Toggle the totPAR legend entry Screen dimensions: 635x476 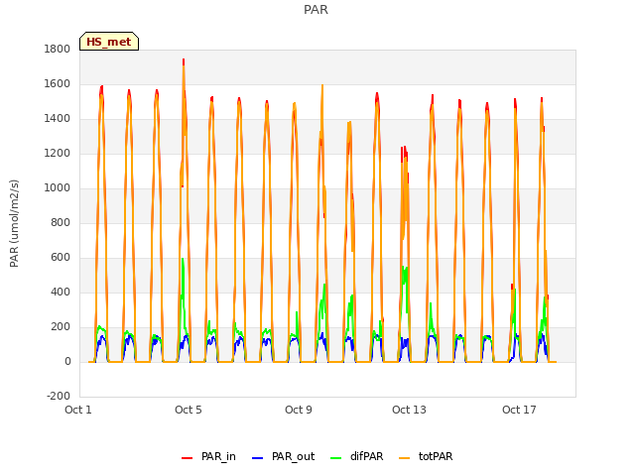point(426,456)
